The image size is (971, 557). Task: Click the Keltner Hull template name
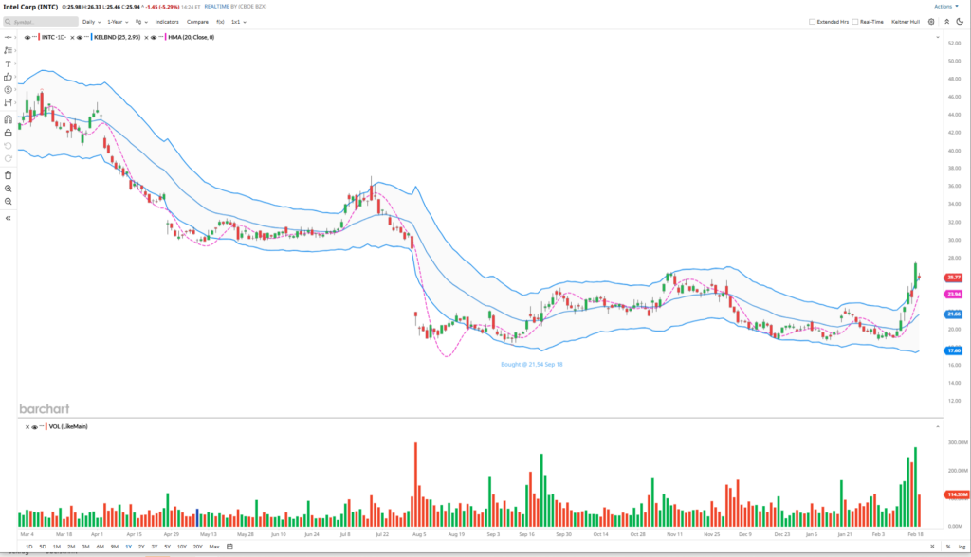tap(907, 21)
